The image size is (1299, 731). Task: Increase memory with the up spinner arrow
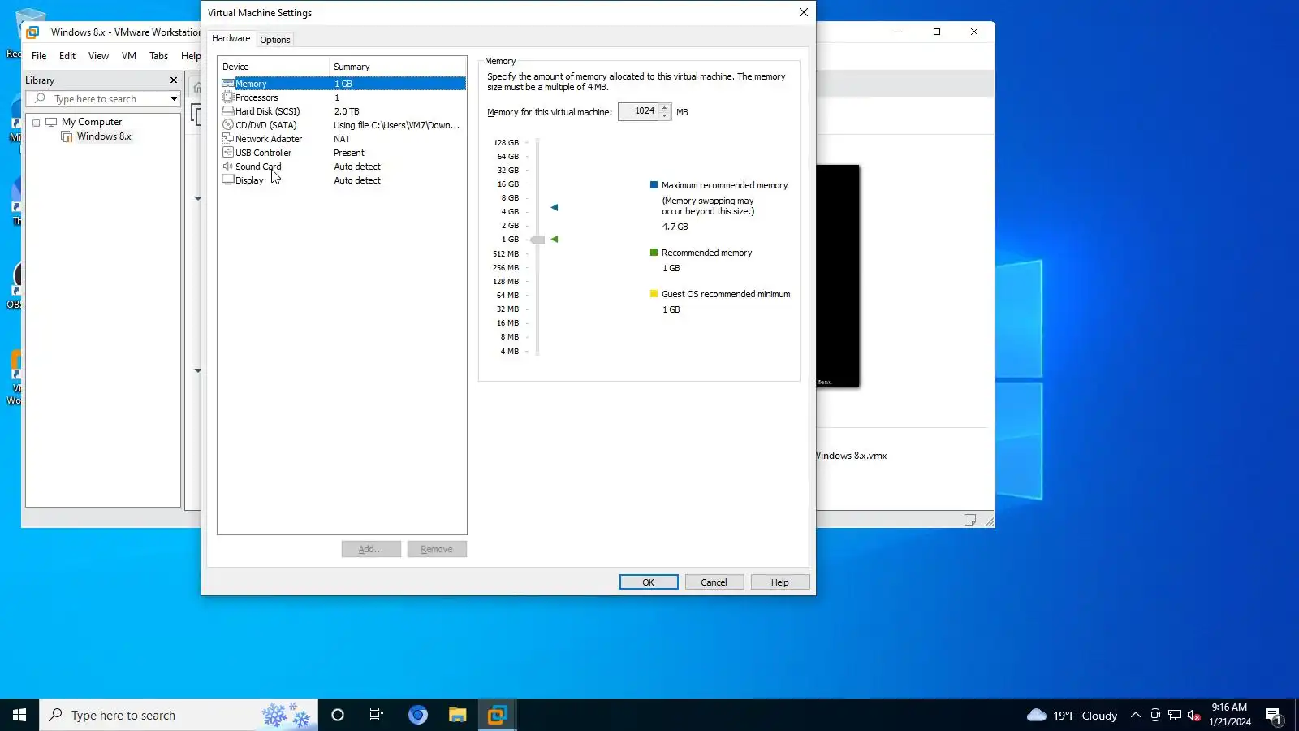point(665,107)
